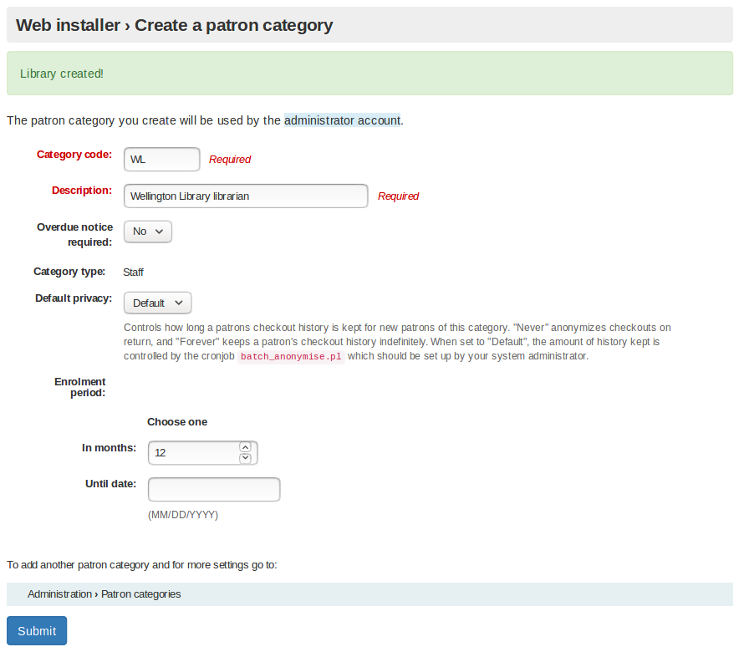Click the Until date input field
This screenshot has width=739, height=652.
(214, 490)
